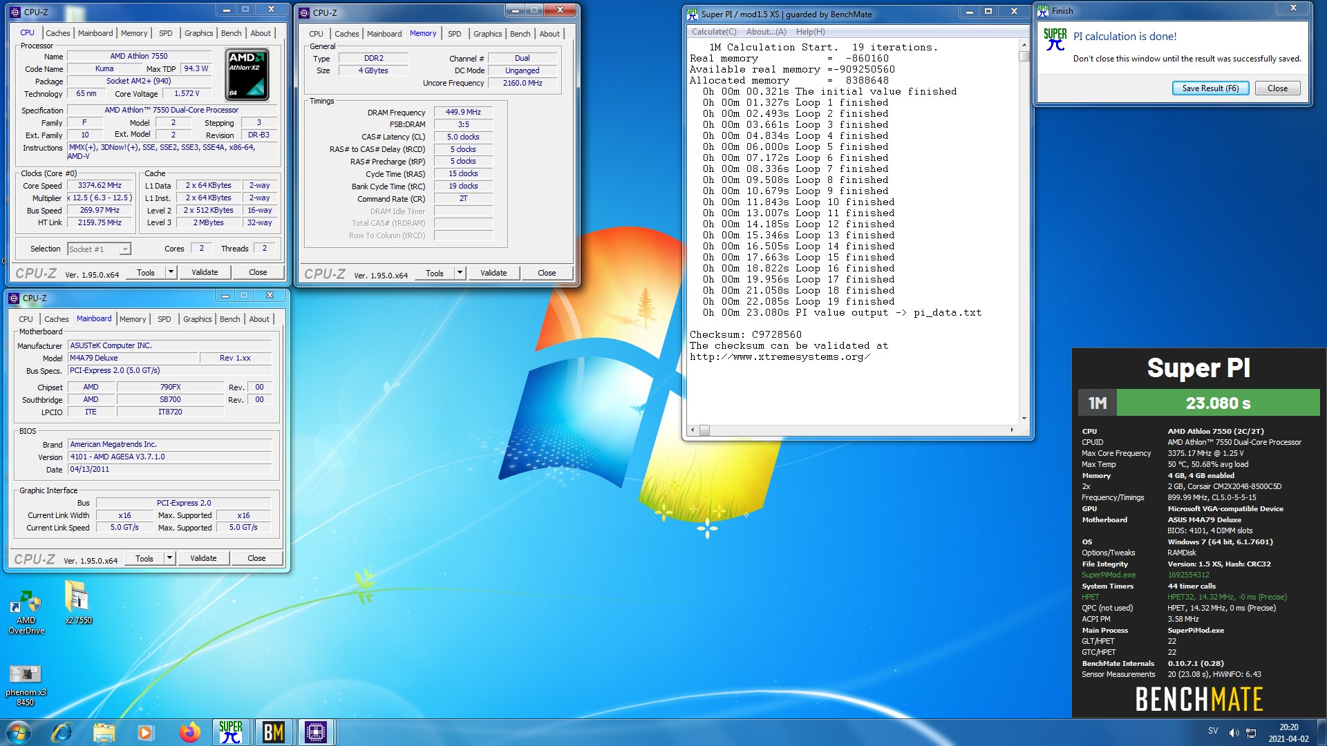Expand Tools dropdown arrow in CPU-Z Memory window
Image resolution: width=1327 pixels, height=746 pixels.
point(460,273)
